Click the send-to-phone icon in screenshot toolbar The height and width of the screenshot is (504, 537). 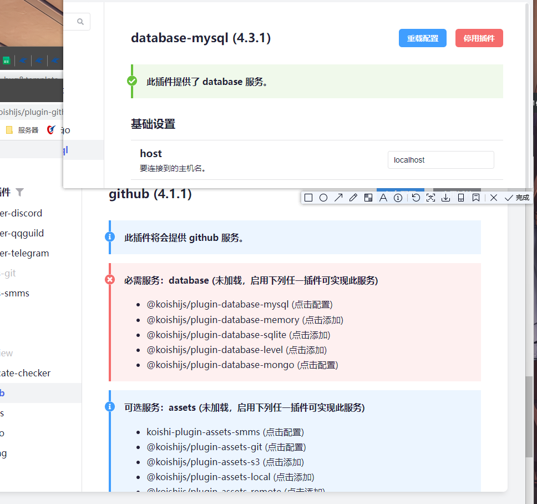click(461, 198)
